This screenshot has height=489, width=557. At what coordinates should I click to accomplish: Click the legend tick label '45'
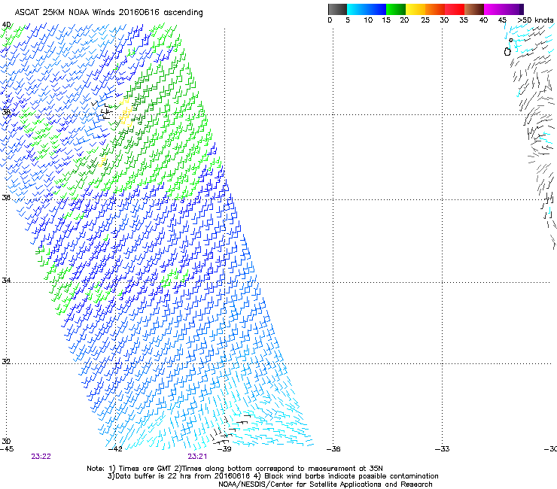(x=502, y=20)
